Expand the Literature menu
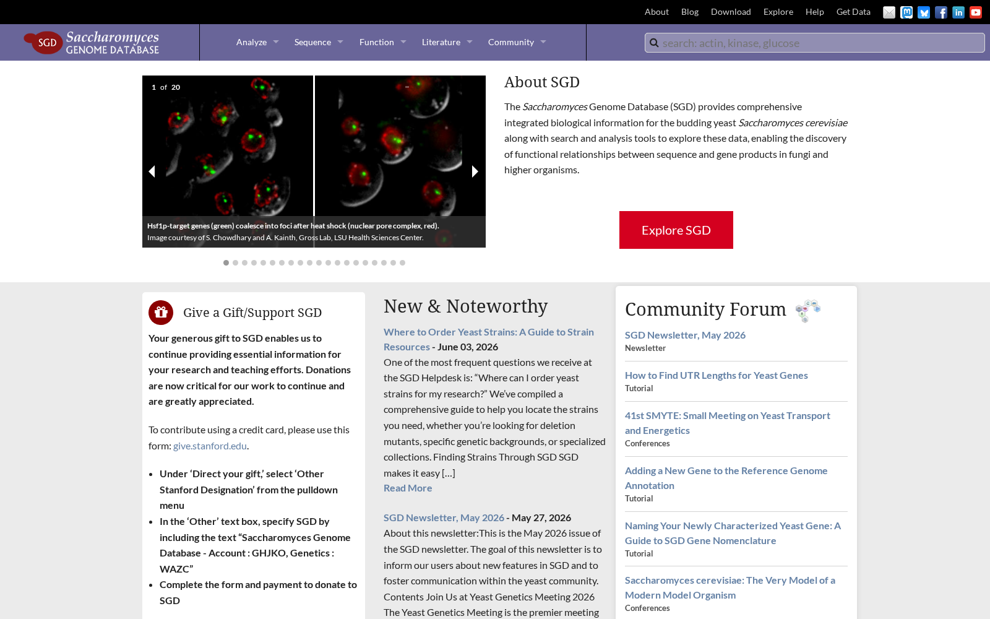Viewport: 990px width, 619px height. [447, 42]
